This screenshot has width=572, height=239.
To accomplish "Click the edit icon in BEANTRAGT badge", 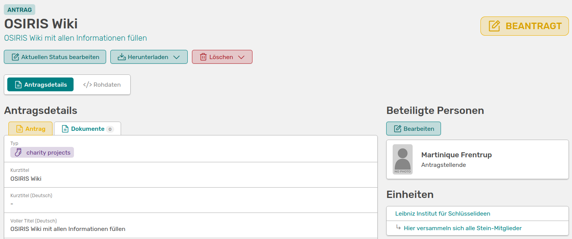I will point(495,26).
